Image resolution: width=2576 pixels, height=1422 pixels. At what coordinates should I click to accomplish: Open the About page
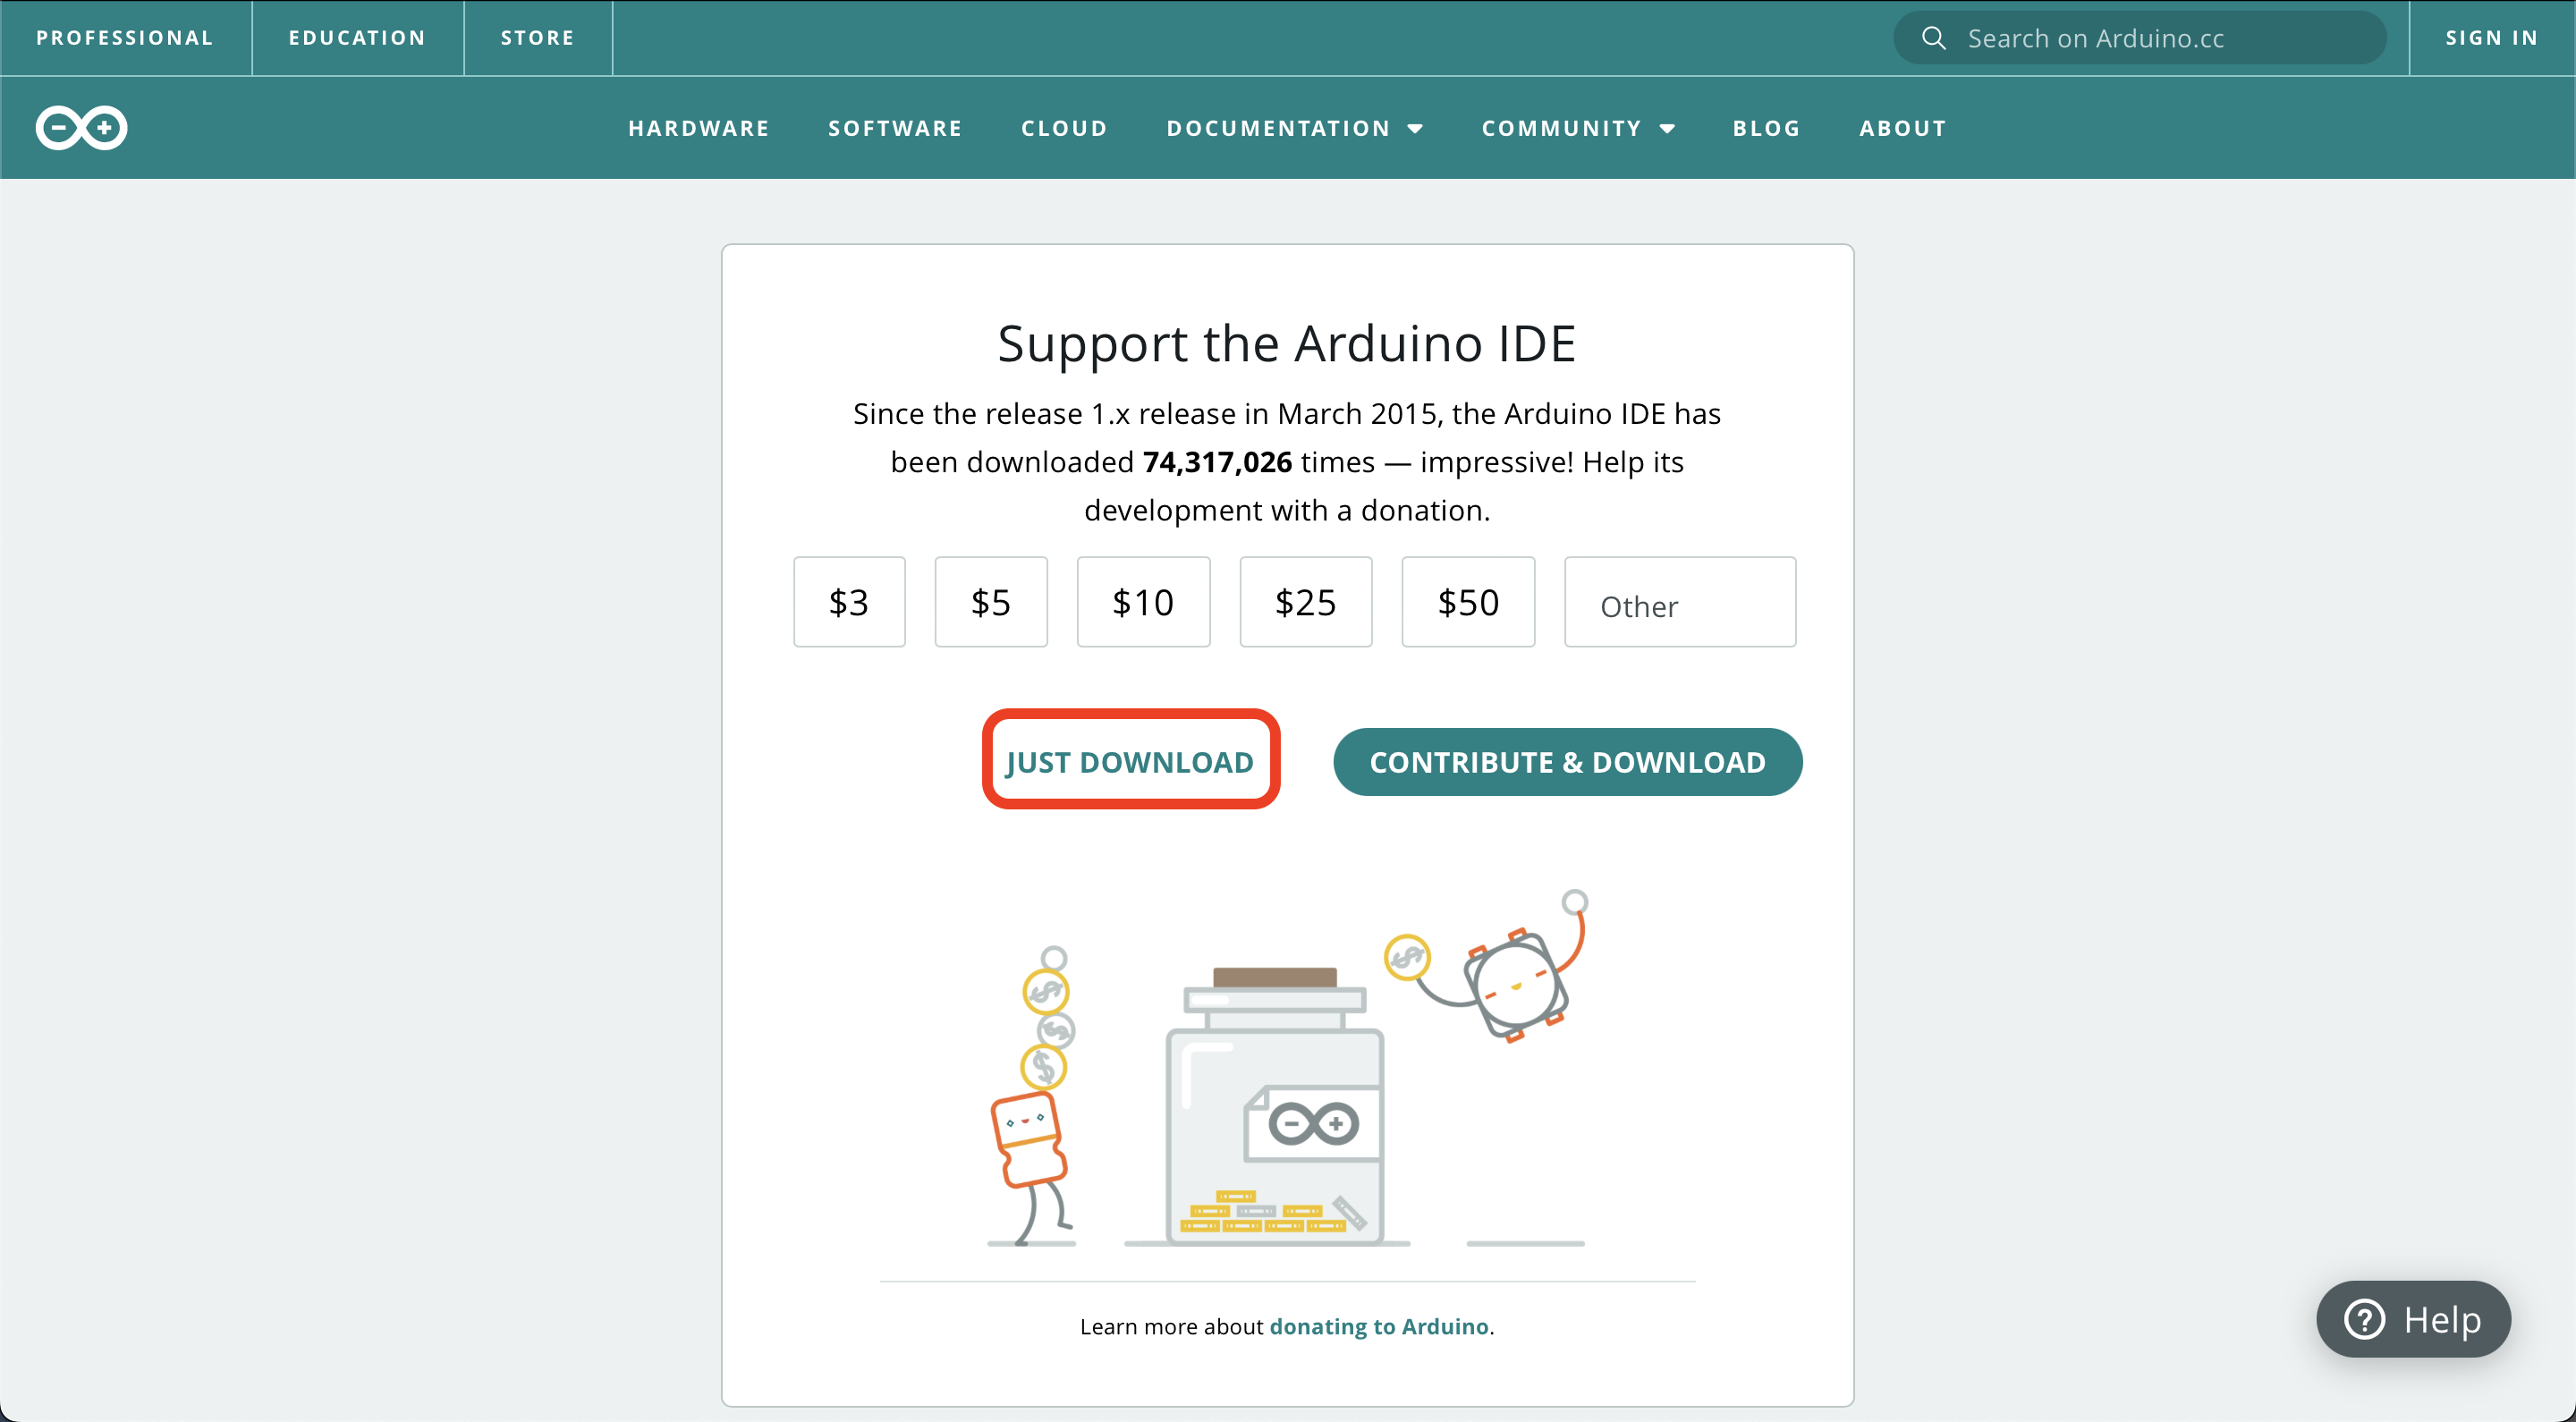point(1903,128)
